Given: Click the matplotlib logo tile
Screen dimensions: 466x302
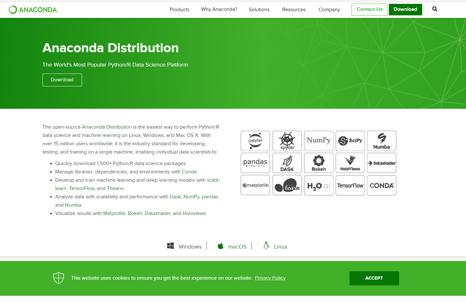Looking at the screenshot, I should (255, 185).
